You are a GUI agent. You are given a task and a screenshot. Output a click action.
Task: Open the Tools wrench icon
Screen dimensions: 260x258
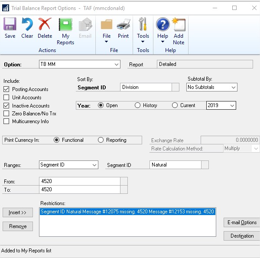[143, 24]
